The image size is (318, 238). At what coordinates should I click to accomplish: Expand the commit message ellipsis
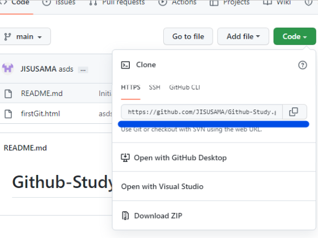coord(83,70)
